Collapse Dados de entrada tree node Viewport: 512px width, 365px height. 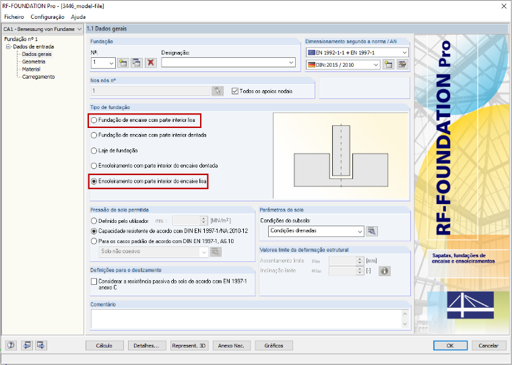click(9, 46)
